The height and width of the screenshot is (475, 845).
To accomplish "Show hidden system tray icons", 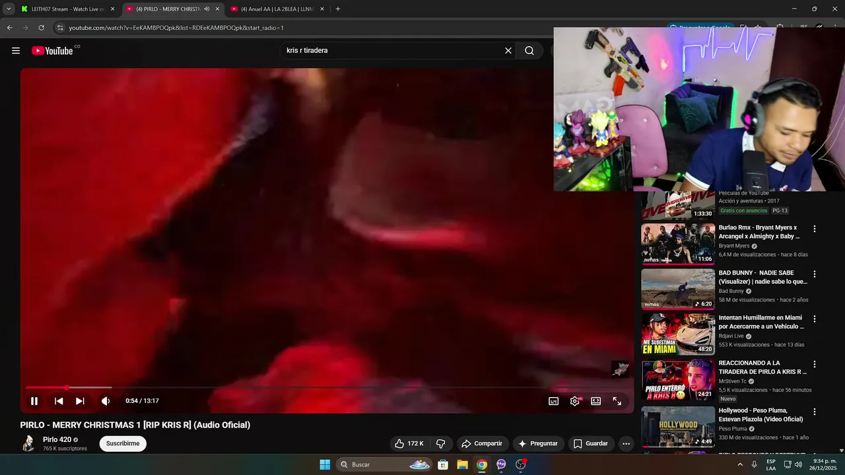I will click(740, 464).
